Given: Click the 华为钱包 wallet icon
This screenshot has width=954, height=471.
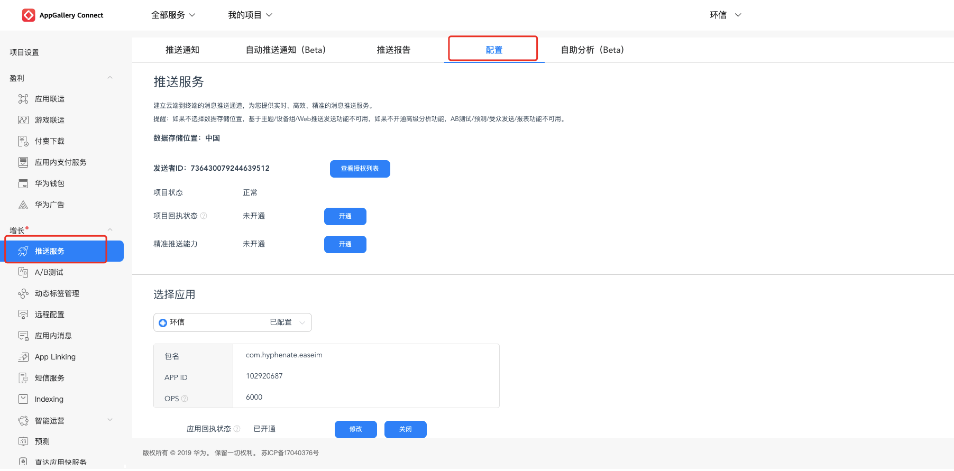Looking at the screenshot, I should pyautogui.click(x=23, y=183).
